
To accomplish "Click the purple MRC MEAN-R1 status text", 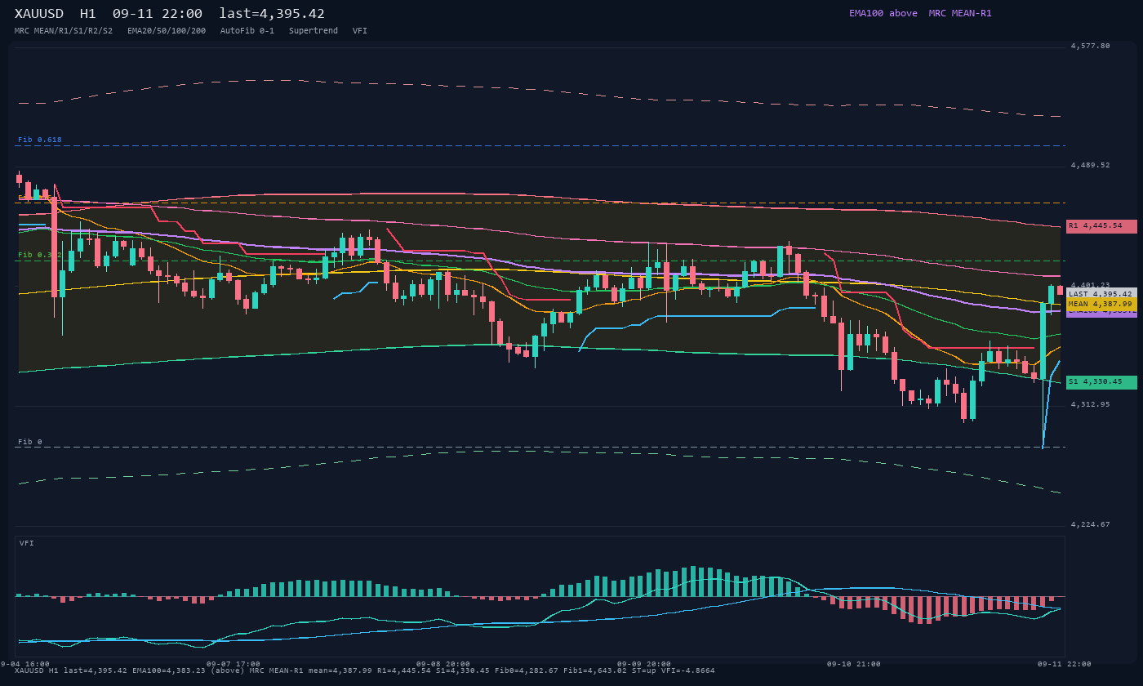I will coord(960,13).
